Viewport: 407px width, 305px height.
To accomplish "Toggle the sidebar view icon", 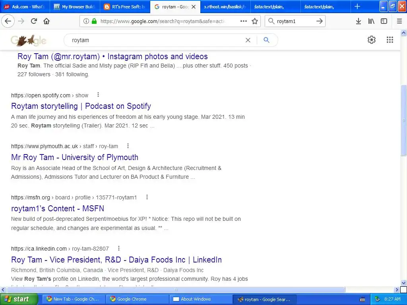I will point(384,21).
